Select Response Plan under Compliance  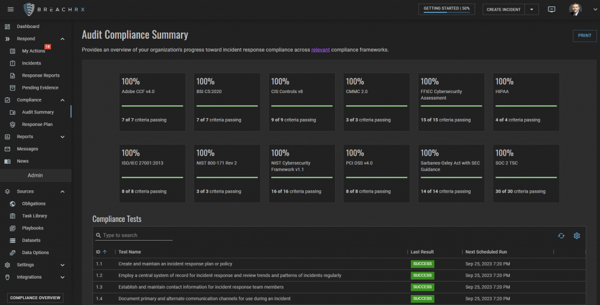pyautogui.click(x=36, y=124)
